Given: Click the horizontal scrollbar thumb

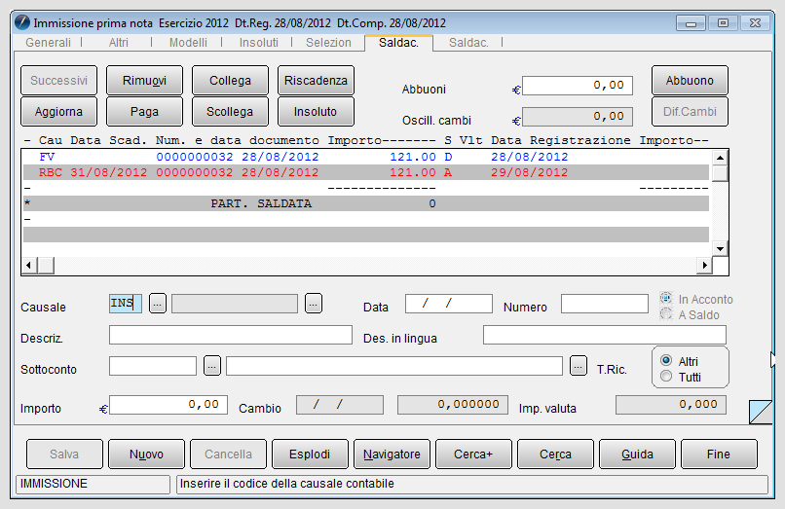Looking at the screenshot, I should (x=46, y=266).
